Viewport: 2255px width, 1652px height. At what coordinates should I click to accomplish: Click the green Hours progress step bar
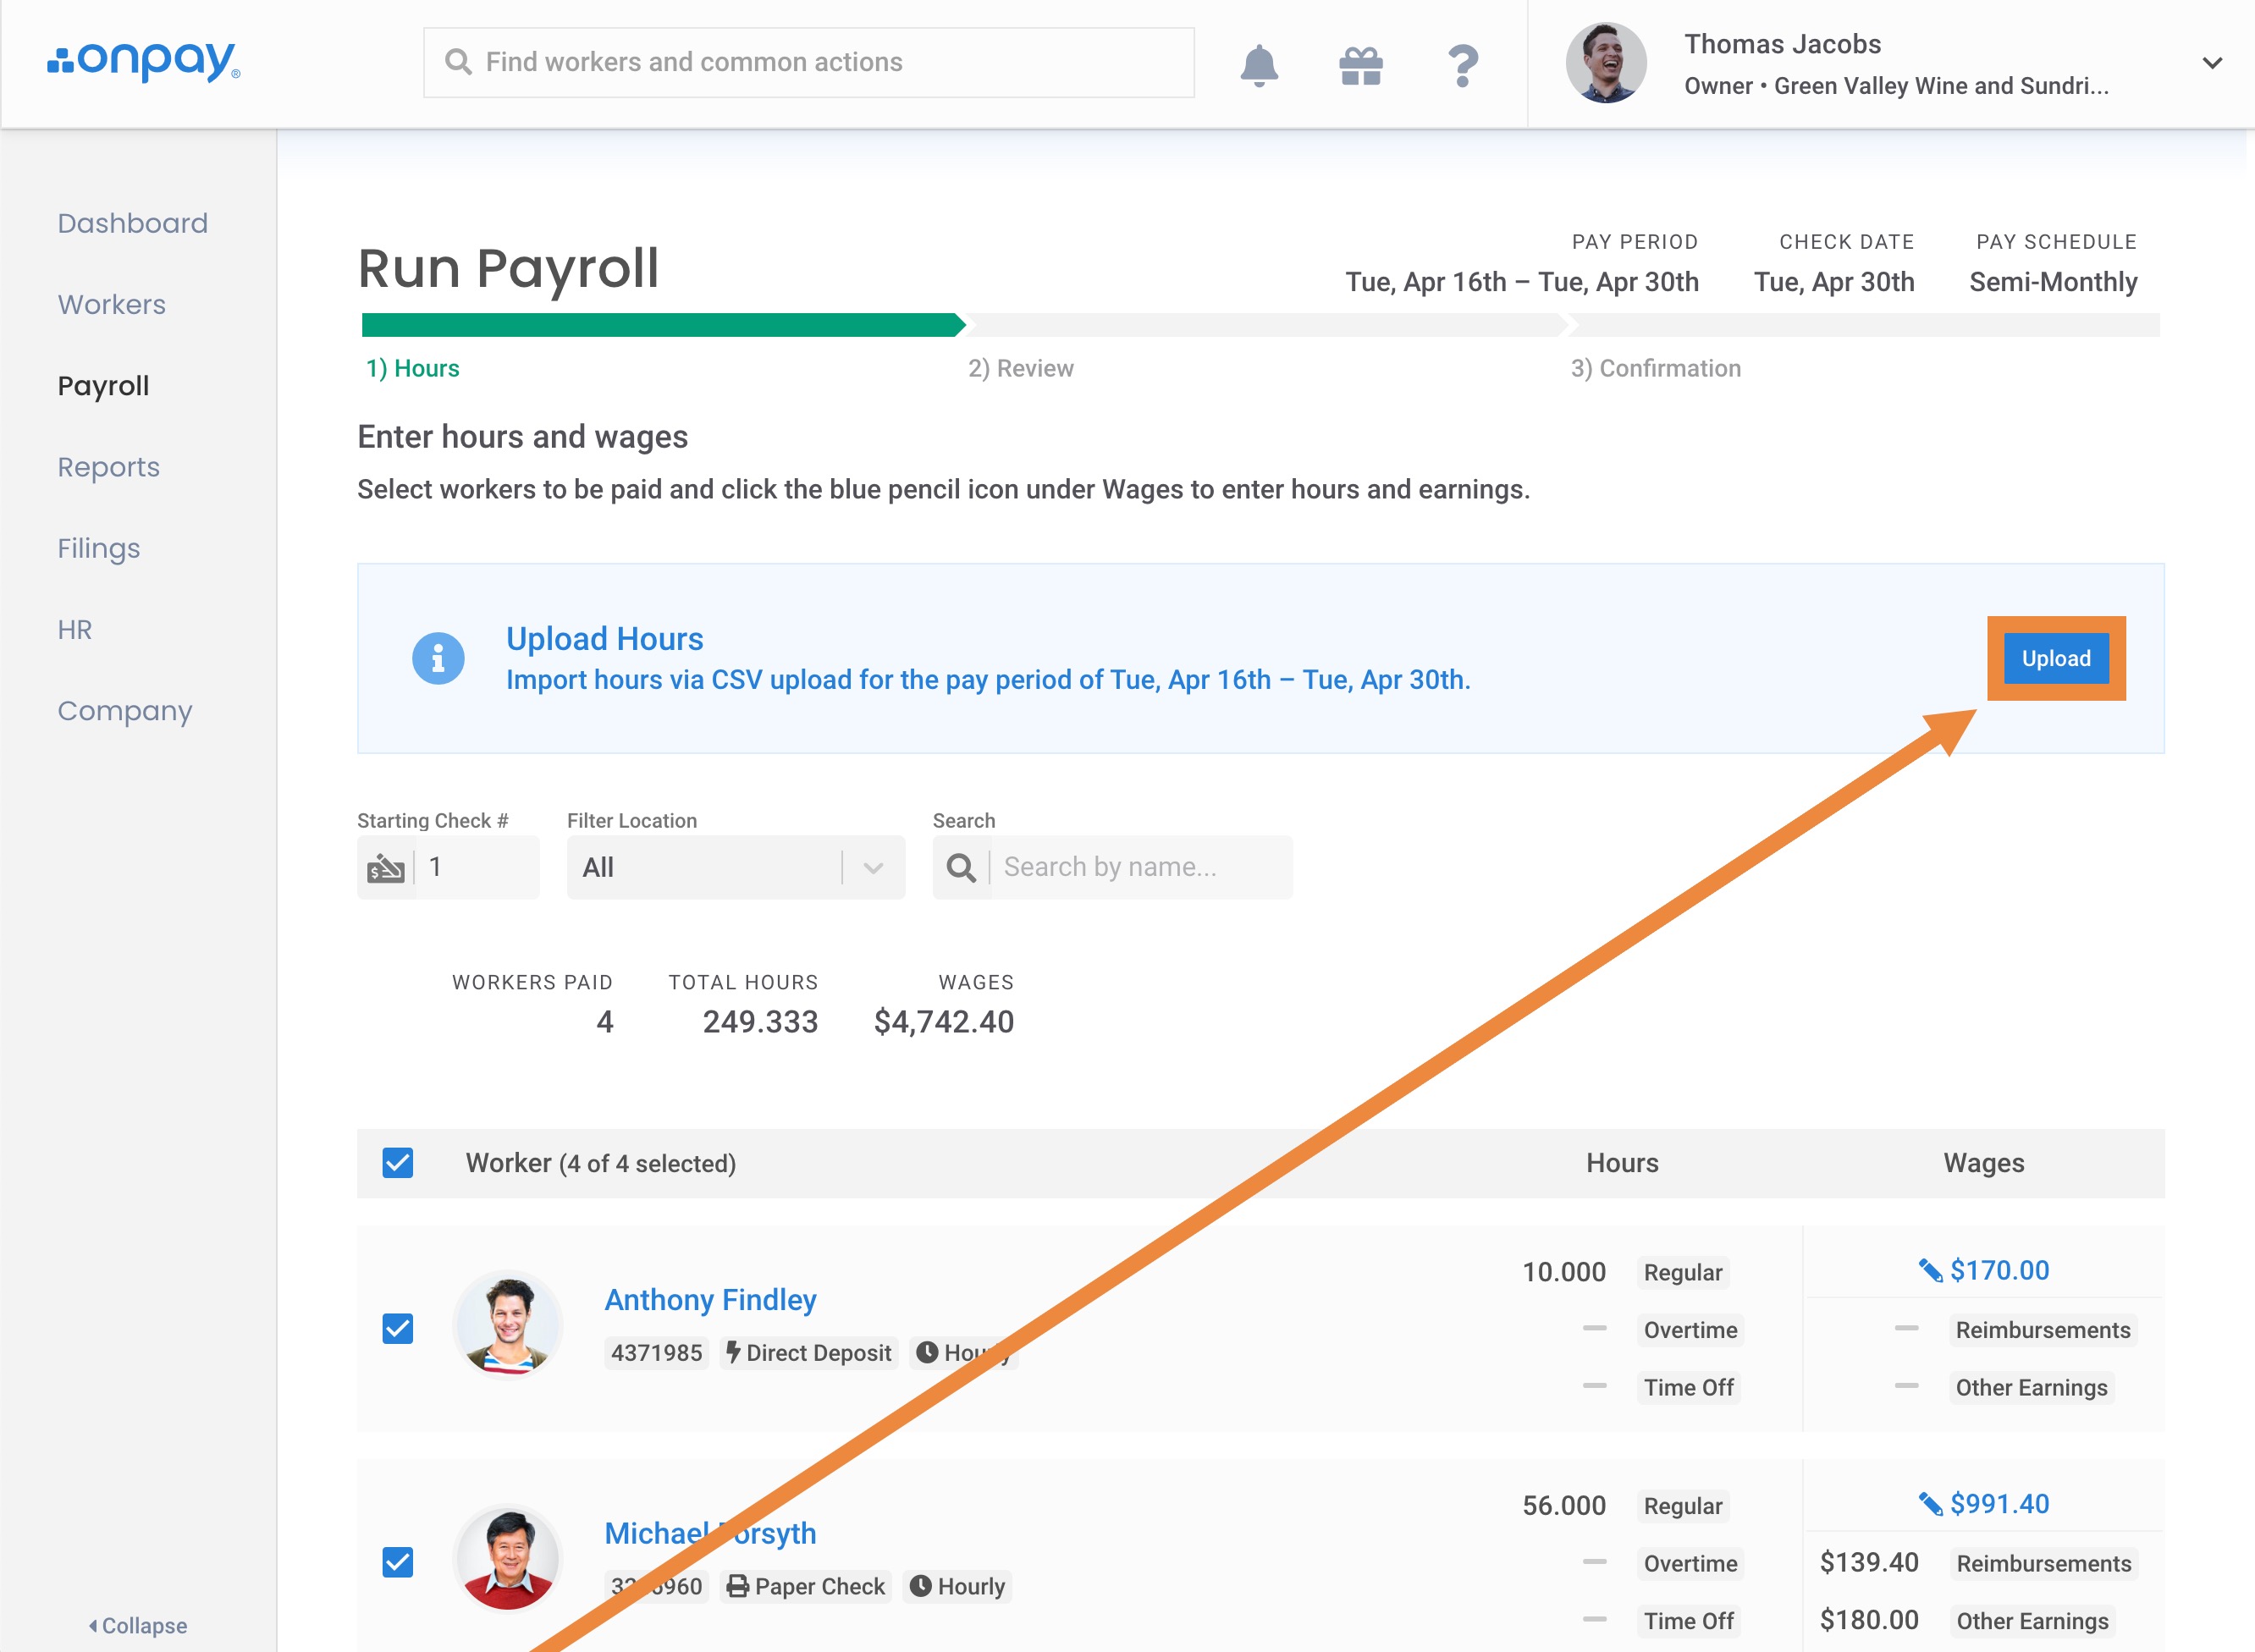(661, 325)
